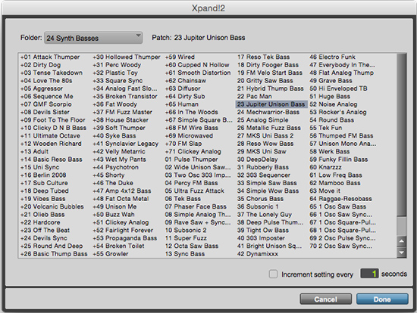The width and height of the screenshot is (417, 313).
Task: Choose 24 Mechwarrior-Bass patch
Action: click(268, 112)
